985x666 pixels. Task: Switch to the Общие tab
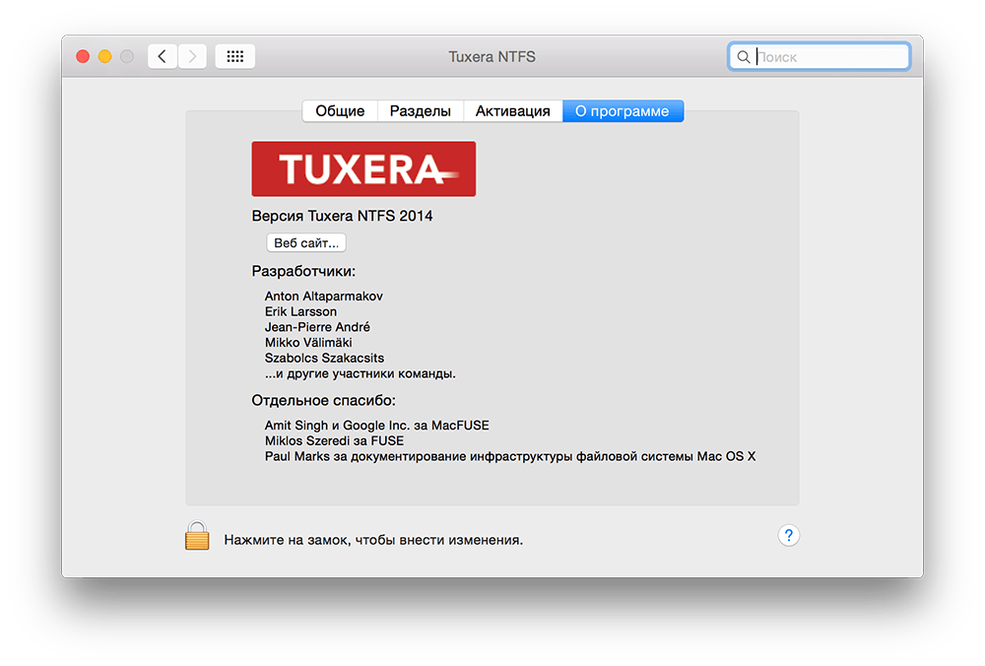pyautogui.click(x=340, y=111)
